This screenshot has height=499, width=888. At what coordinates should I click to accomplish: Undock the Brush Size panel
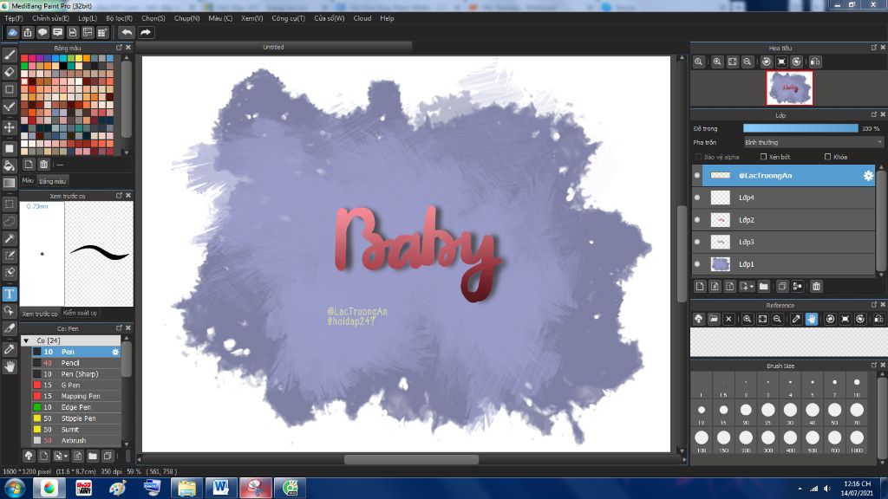pos(874,366)
